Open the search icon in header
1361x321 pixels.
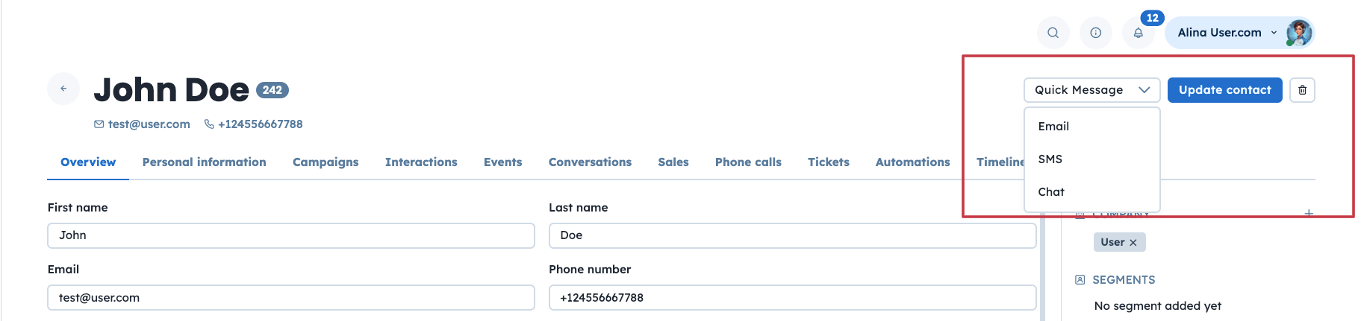1053,33
